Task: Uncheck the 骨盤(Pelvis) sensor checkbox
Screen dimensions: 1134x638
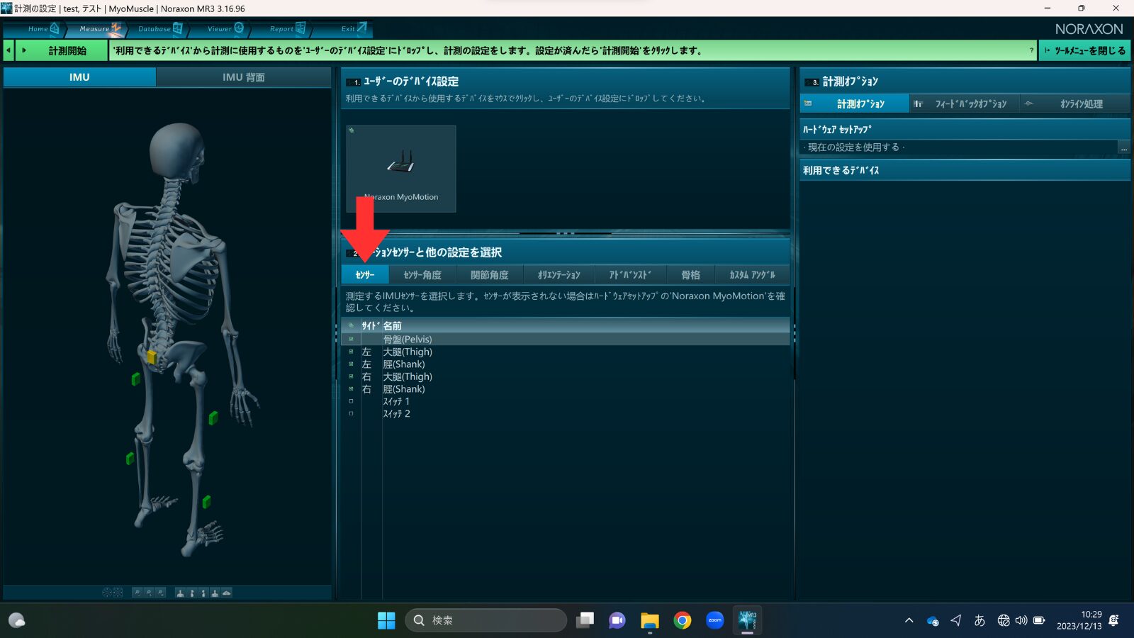Action: [x=351, y=339]
